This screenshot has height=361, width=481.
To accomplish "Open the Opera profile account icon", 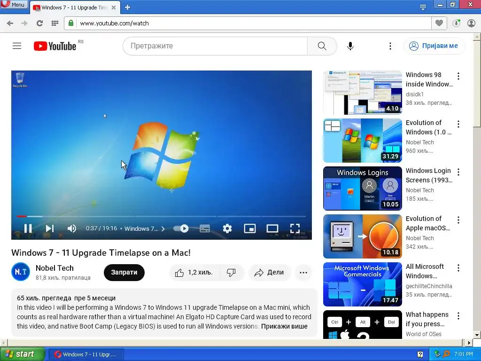I will [x=471, y=24].
